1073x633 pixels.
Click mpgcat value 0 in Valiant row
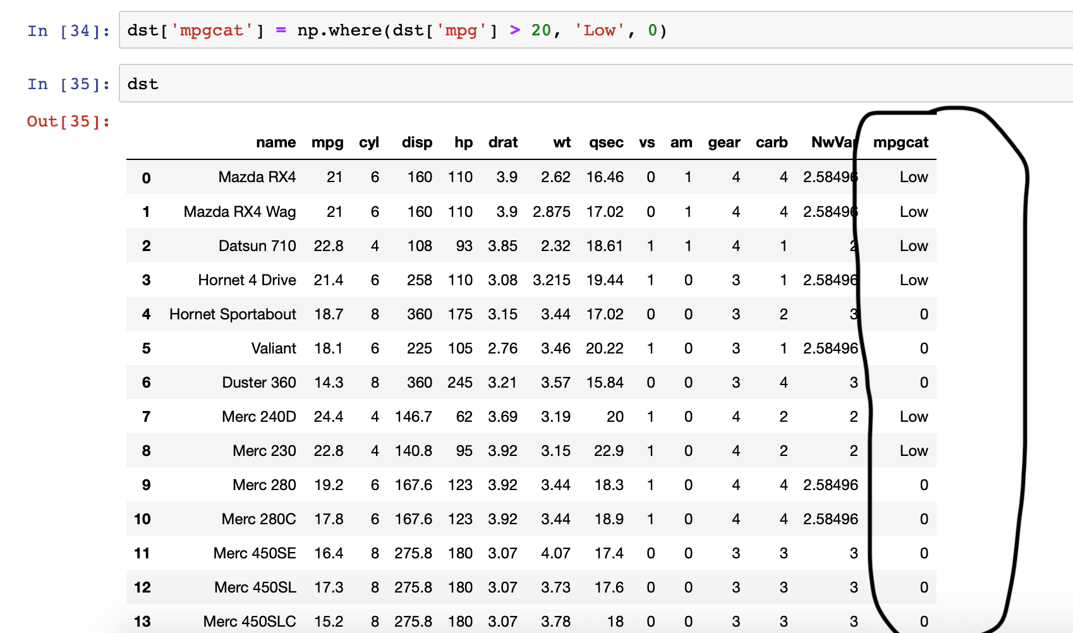point(924,348)
